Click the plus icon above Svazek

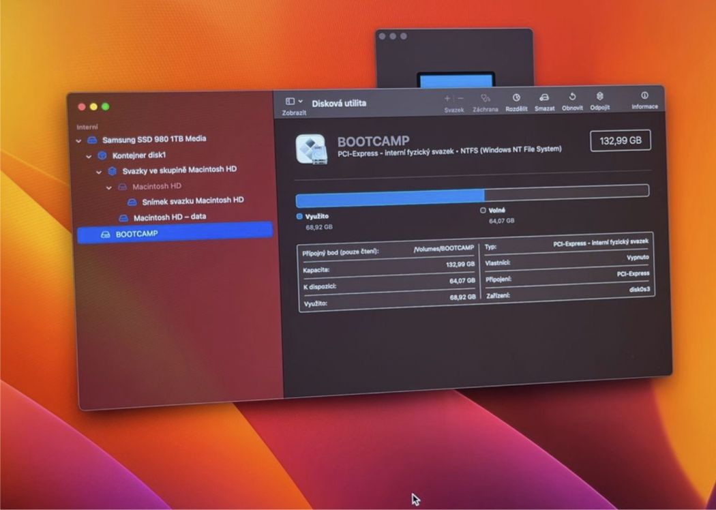click(x=447, y=99)
